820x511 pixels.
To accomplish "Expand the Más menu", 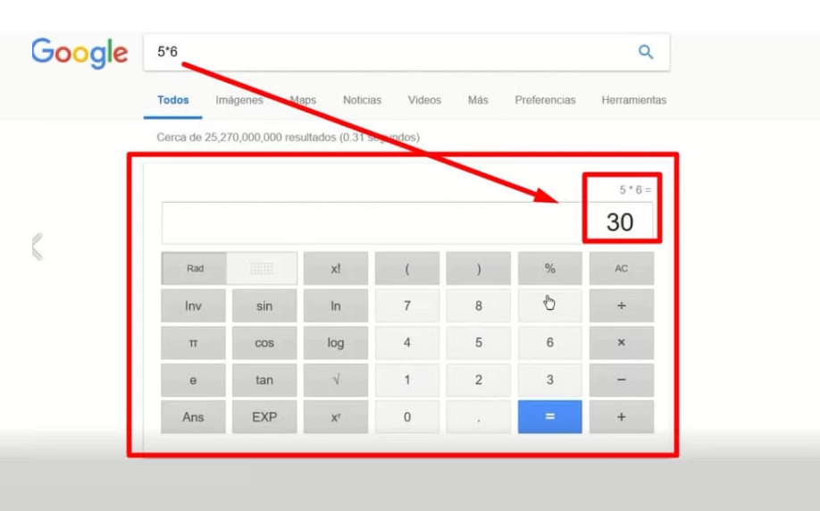I will click(478, 100).
